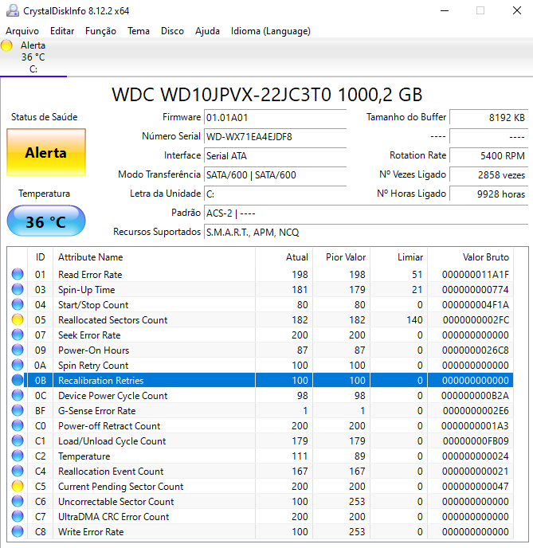Minimize the CrystalDiskInfo window

point(445,10)
